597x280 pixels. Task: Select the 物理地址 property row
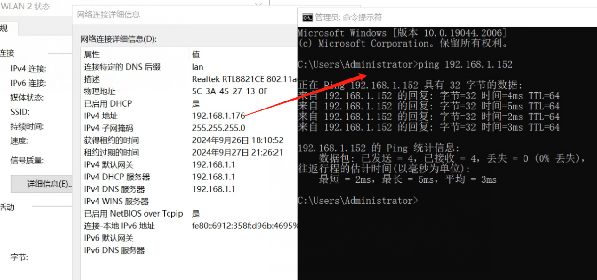99,91
